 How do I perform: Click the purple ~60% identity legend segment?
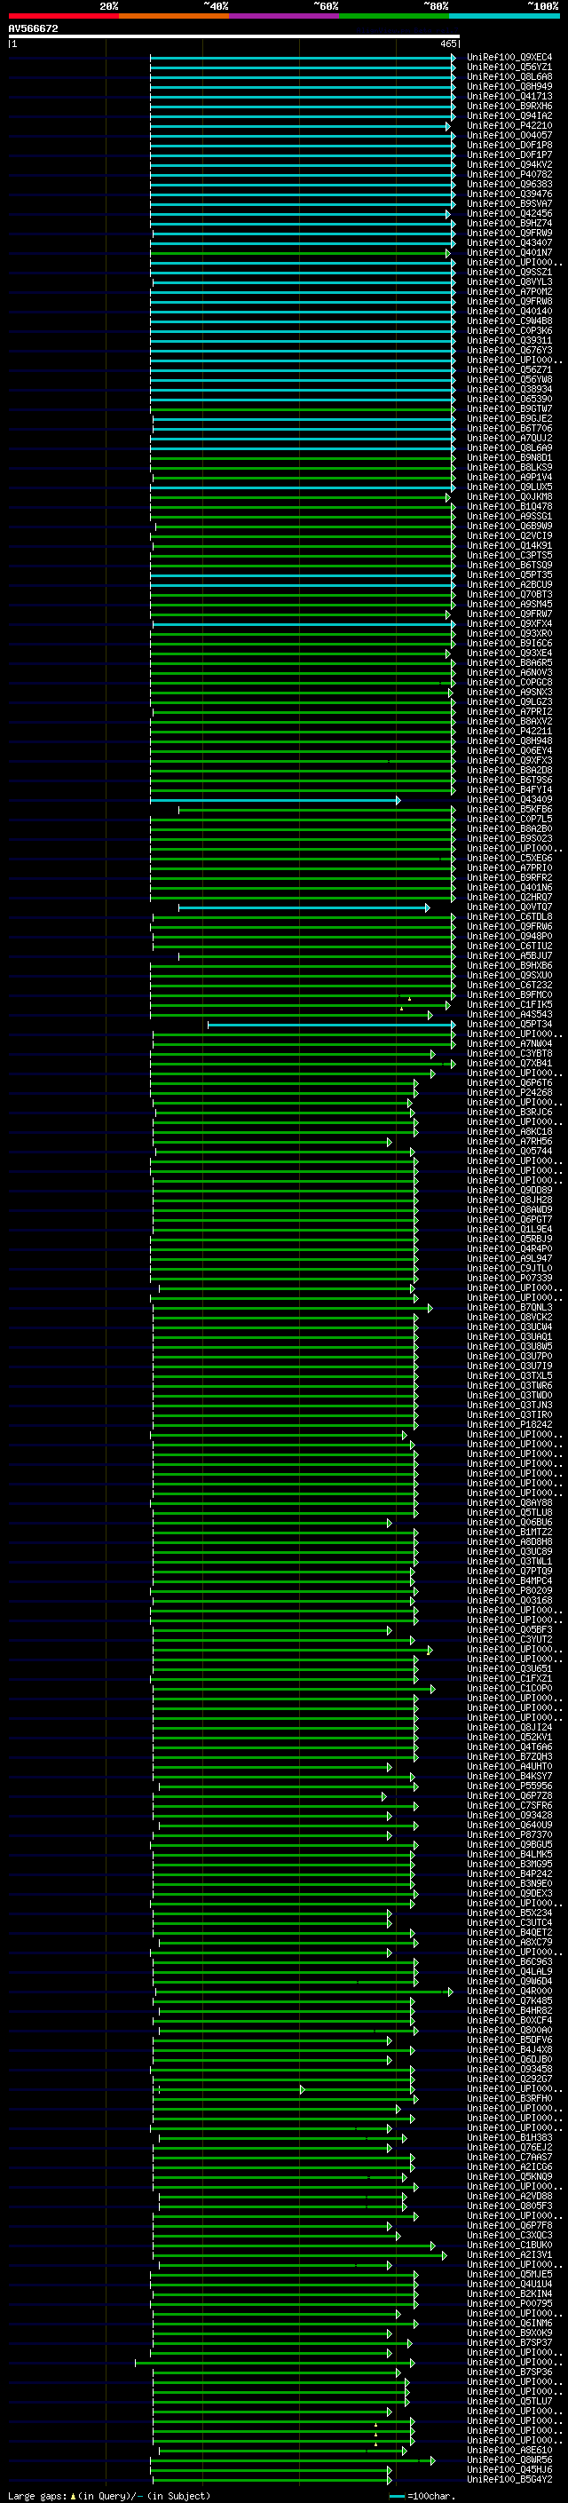coord(283,16)
